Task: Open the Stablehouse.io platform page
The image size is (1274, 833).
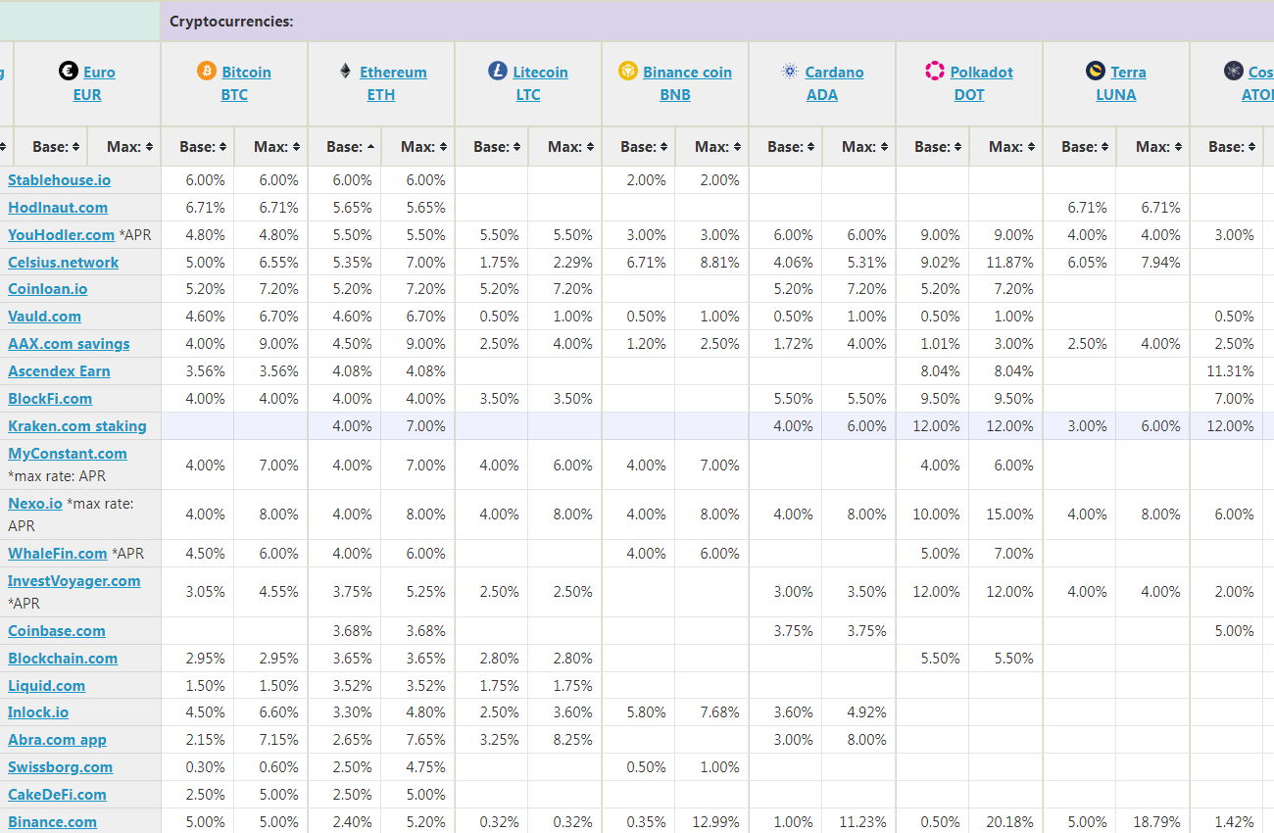Action: point(59,179)
